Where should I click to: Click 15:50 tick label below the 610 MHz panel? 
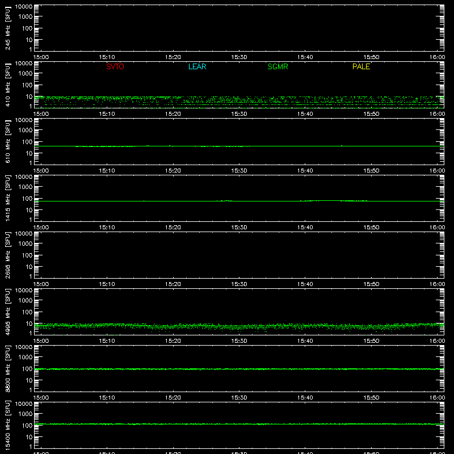point(371,171)
